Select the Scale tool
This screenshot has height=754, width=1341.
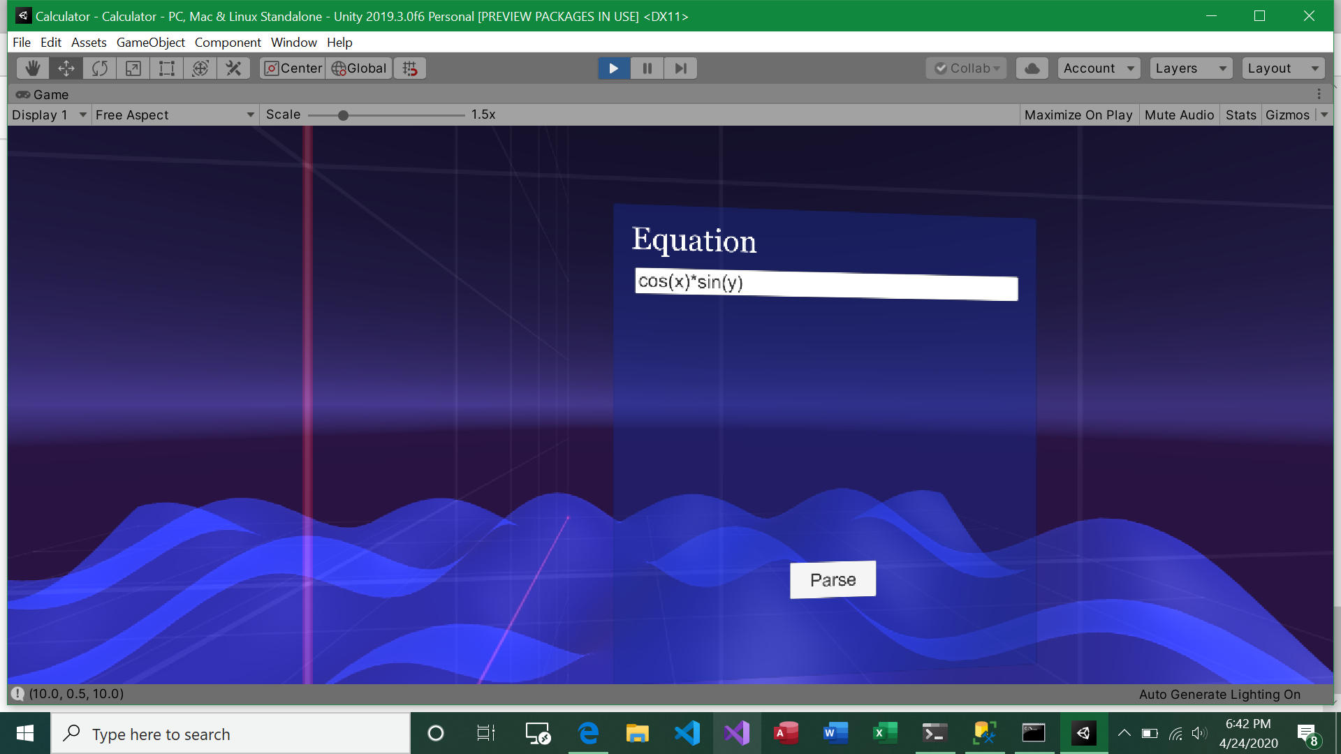click(x=132, y=68)
